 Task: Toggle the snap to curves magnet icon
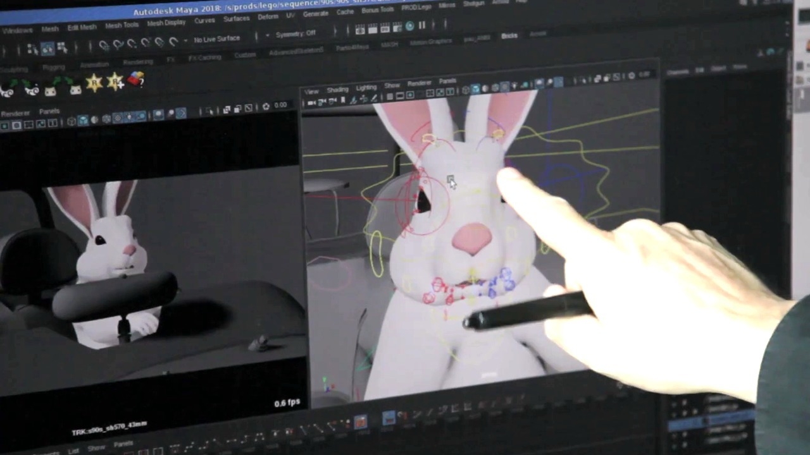pyautogui.click(x=118, y=45)
